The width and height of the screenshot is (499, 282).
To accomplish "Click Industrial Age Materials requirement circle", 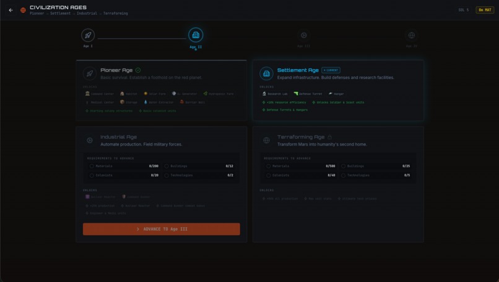I will [x=92, y=166].
